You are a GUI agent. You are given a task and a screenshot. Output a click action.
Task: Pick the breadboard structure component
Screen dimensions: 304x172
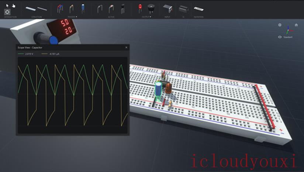click(31, 9)
